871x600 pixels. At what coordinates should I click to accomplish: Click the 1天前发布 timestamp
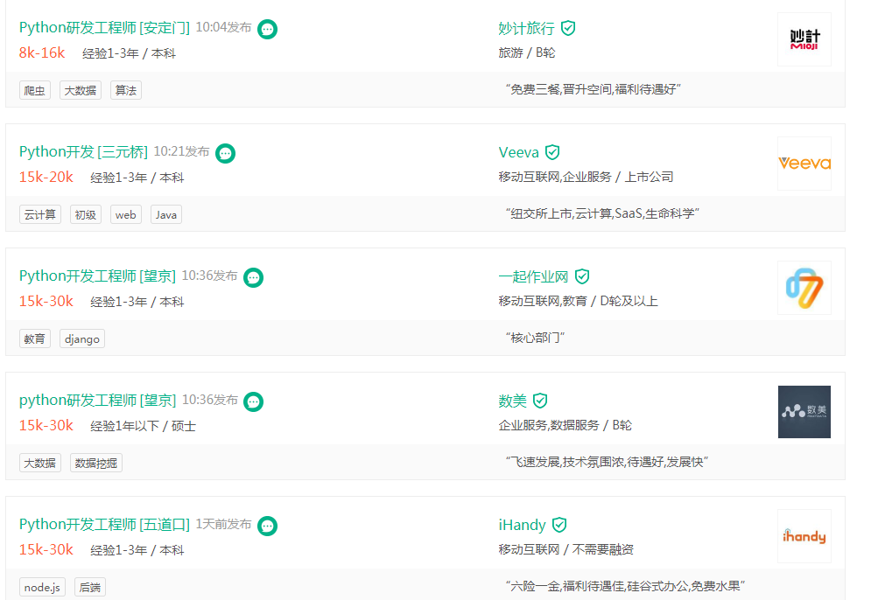tap(223, 525)
